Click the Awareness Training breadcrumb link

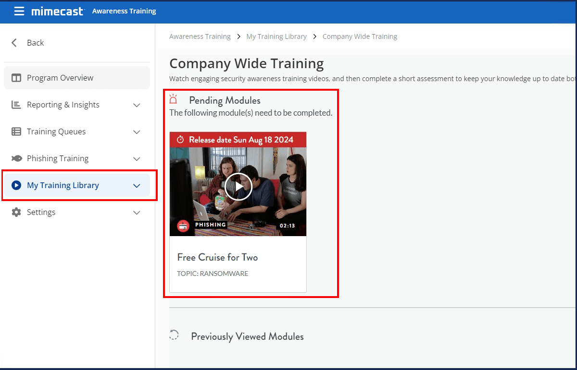200,36
